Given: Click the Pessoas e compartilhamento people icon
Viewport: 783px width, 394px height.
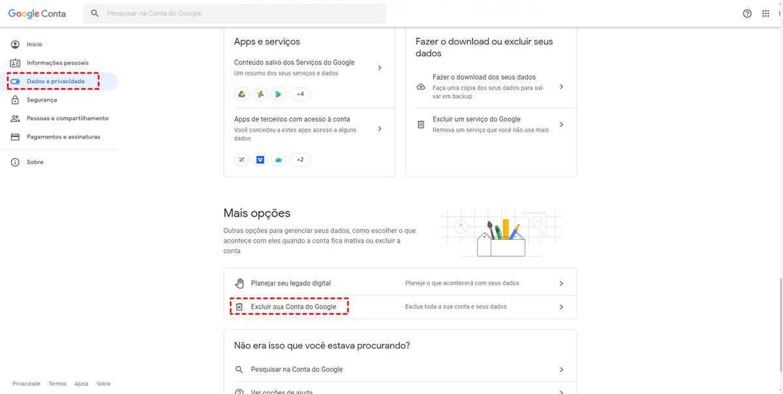Looking at the screenshot, I should point(15,118).
